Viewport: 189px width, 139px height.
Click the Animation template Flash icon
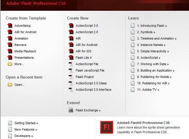10,38
